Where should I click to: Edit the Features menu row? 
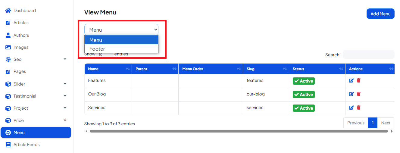[351, 80]
